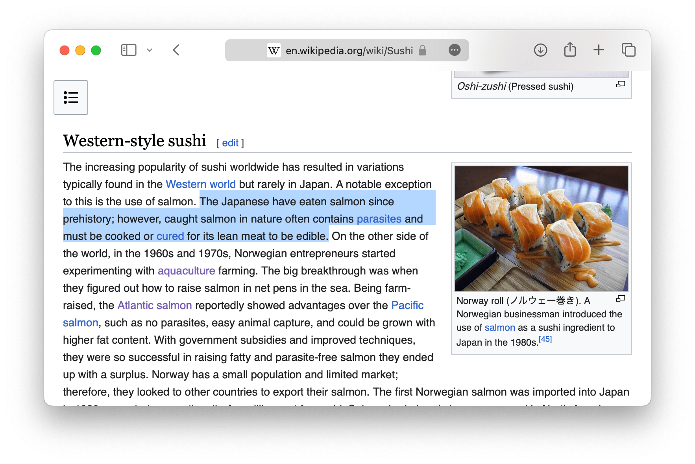Image resolution: width=695 pixels, height=464 pixels.
Task: Click the yellow minimize traffic light
Action: [x=80, y=50]
